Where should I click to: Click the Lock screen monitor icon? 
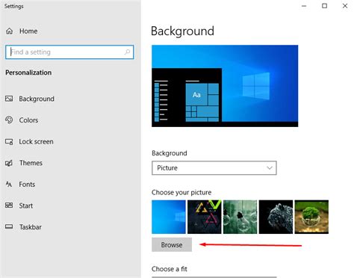(x=9, y=142)
